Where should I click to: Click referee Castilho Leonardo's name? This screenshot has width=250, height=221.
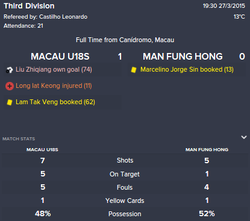pos(63,17)
